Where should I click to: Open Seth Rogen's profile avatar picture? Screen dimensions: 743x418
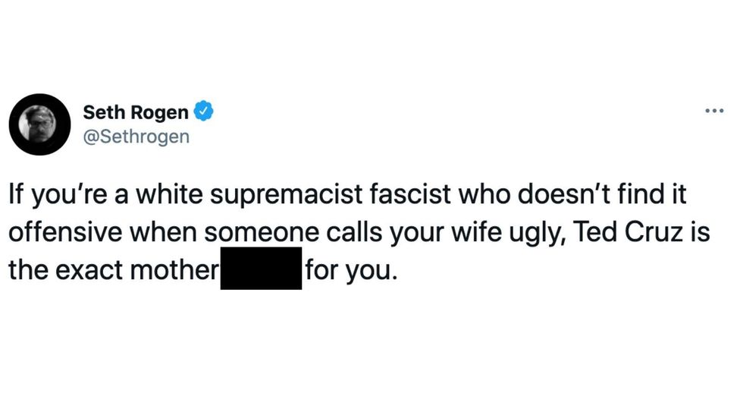(x=39, y=124)
